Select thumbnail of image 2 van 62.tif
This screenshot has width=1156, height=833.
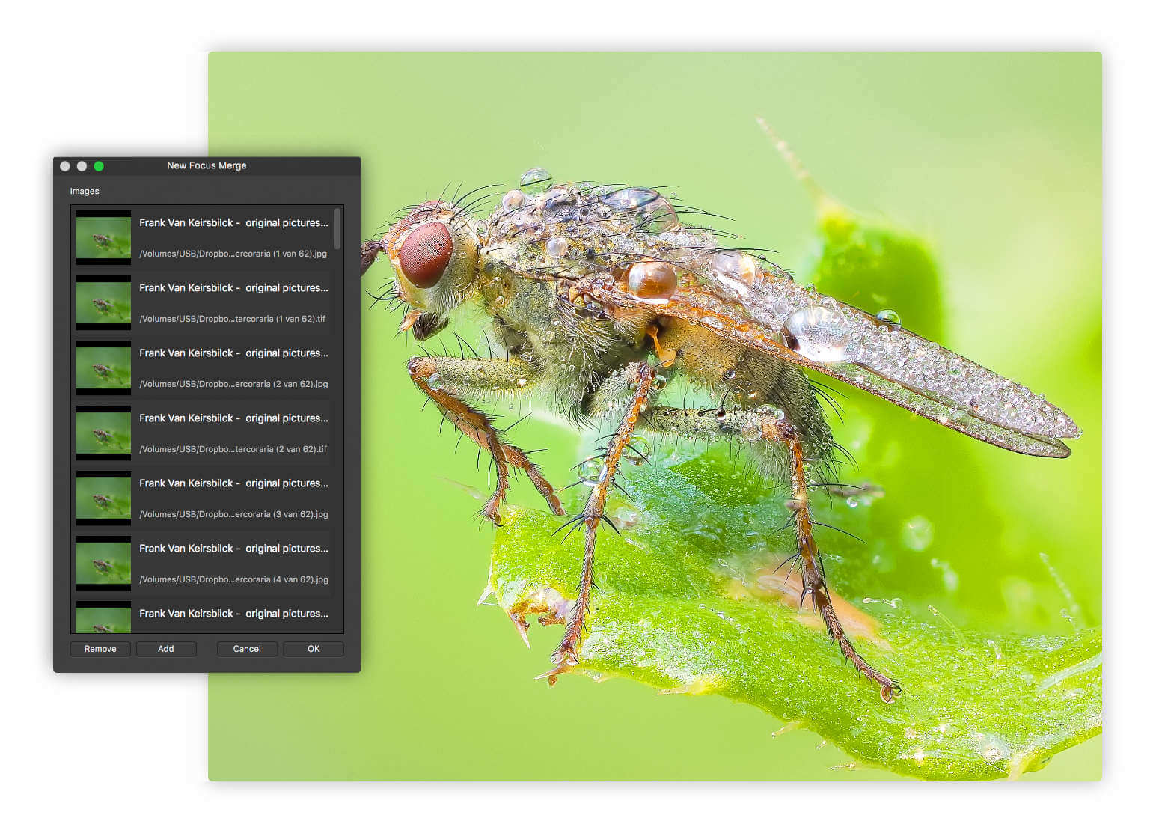tap(103, 433)
